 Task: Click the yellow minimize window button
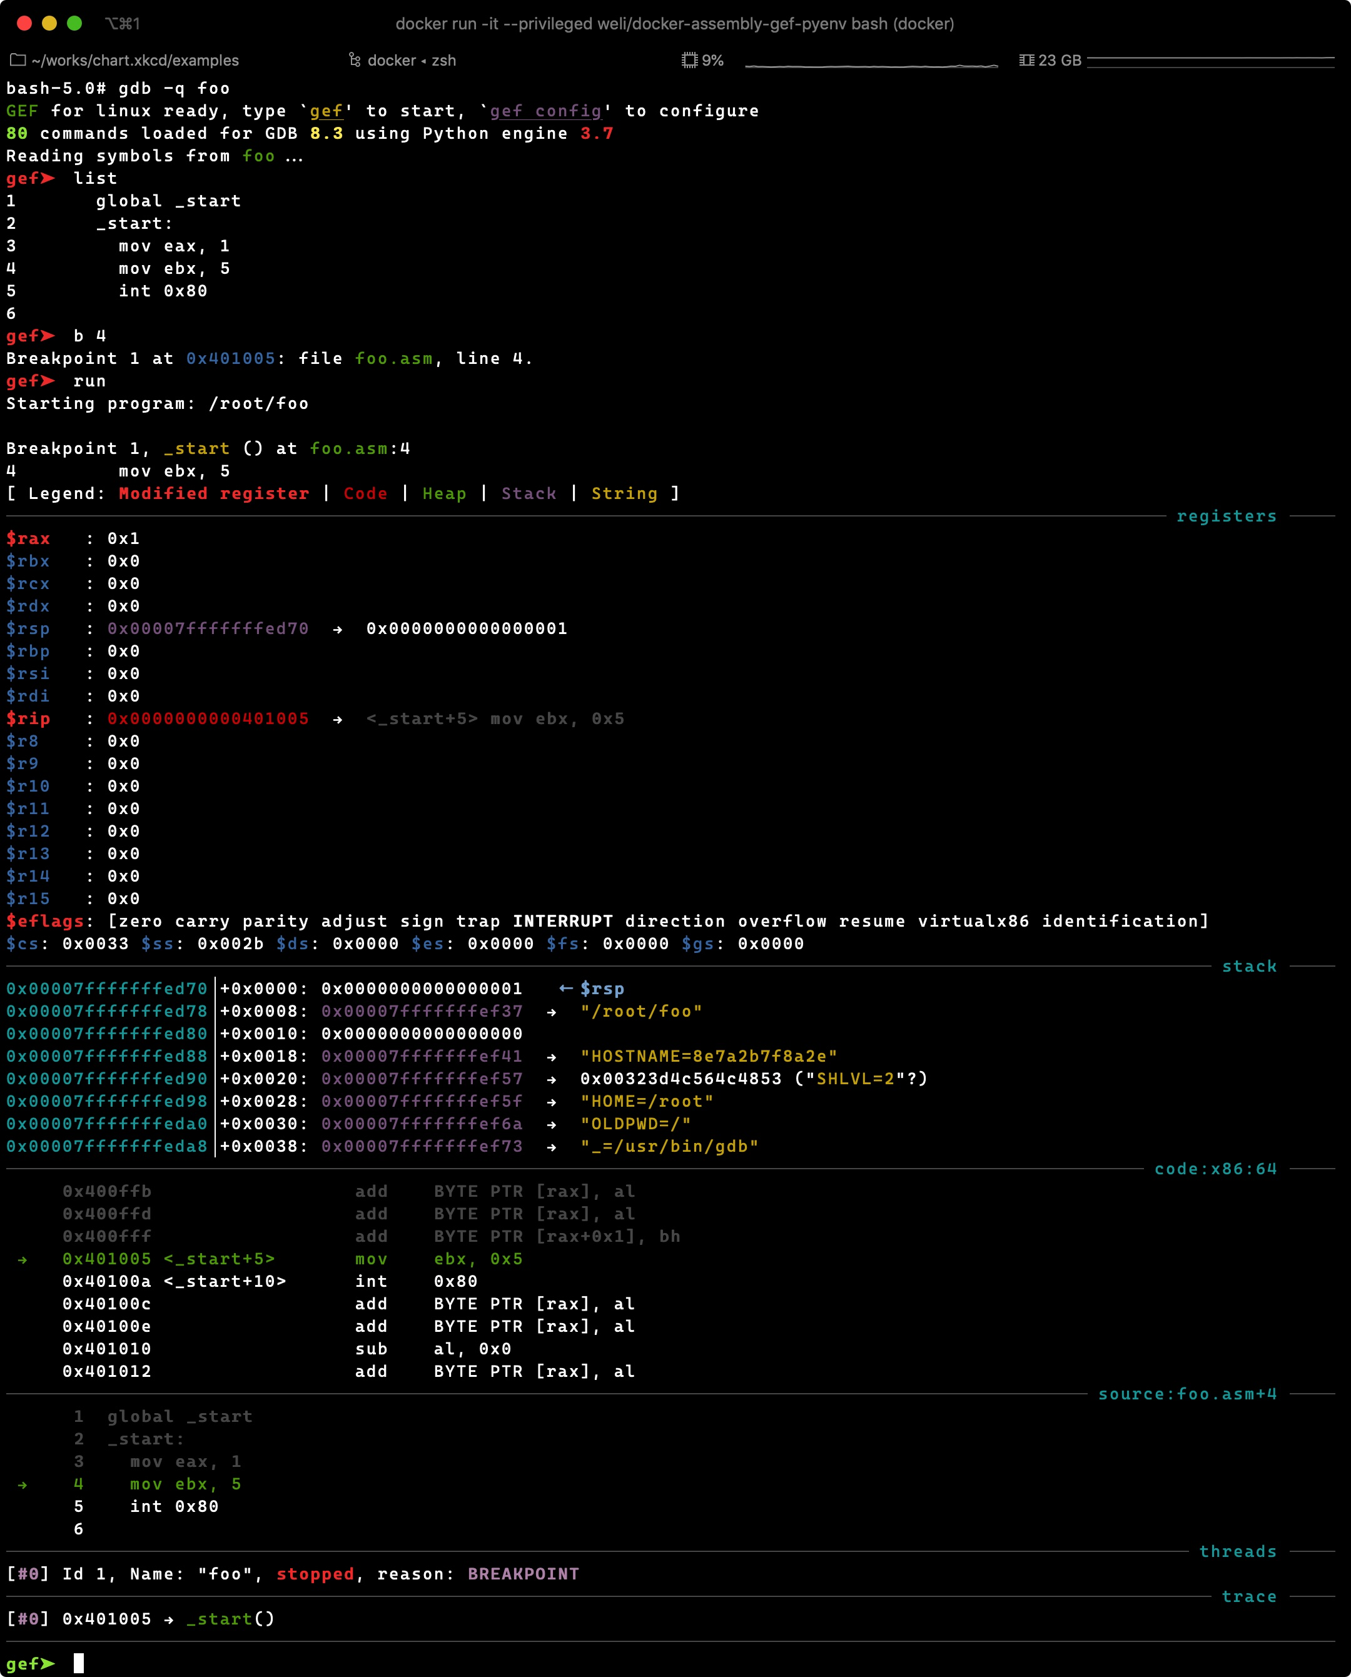point(49,23)
